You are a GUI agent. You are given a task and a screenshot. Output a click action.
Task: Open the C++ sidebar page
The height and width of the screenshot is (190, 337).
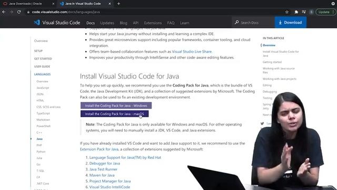[x=39, y=132]
